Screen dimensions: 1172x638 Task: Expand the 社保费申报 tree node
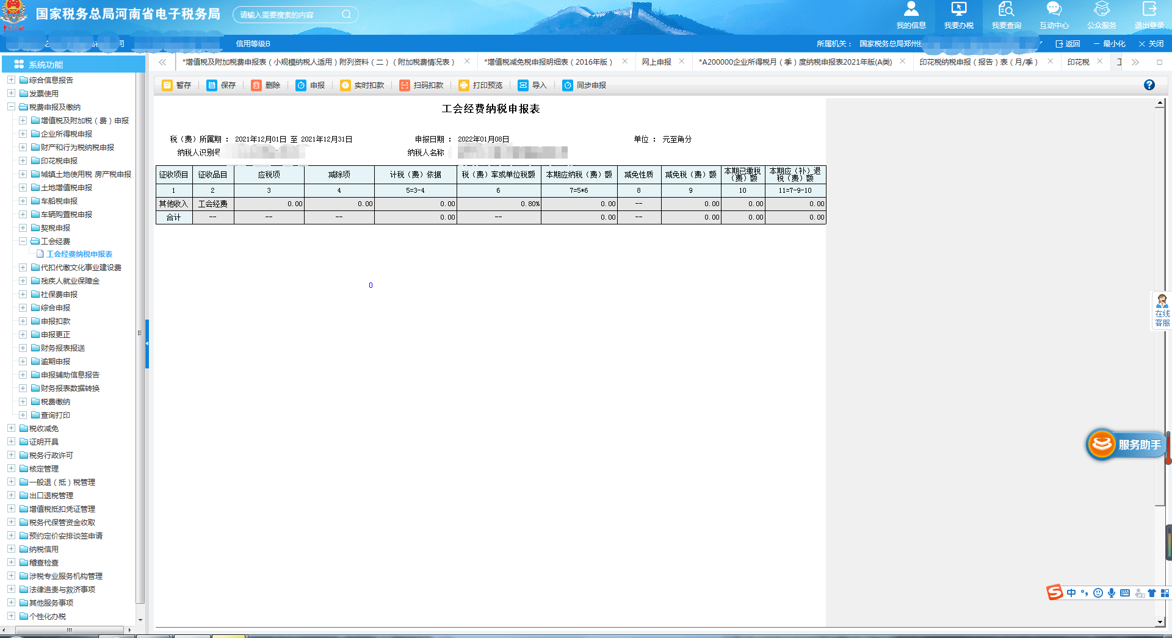coord(23,294)
